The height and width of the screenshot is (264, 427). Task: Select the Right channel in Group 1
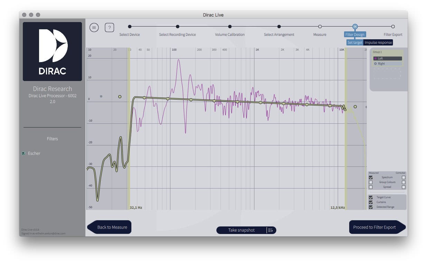(x=388, y=64)
